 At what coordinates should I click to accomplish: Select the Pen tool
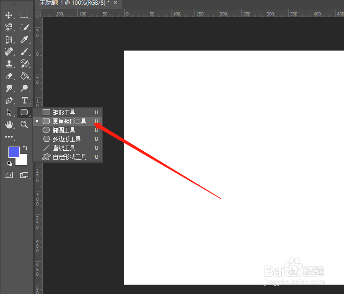[9, 101]
